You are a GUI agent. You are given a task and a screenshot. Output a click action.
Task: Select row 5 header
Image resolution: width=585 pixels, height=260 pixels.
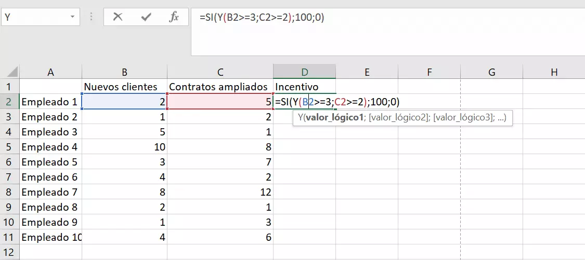click(x=10, y=147)
